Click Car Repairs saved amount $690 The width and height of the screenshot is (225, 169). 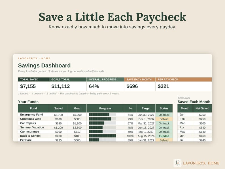(x=58, y=123)
